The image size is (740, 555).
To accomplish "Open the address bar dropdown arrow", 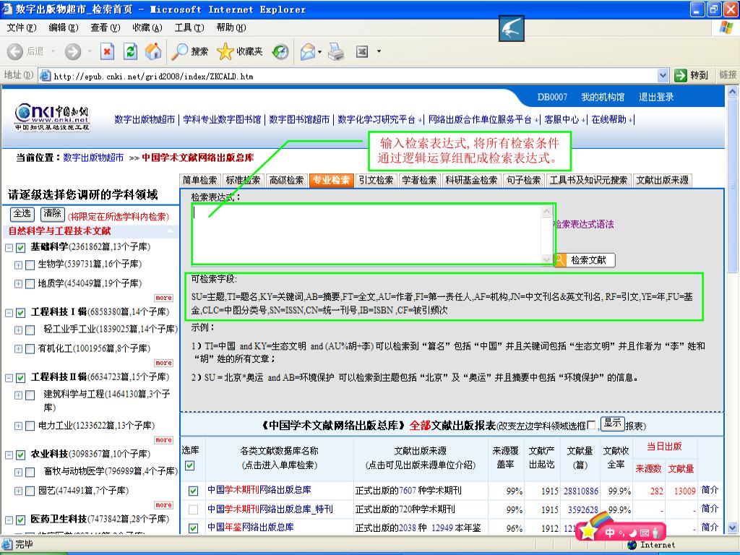I will coord(663,75).
